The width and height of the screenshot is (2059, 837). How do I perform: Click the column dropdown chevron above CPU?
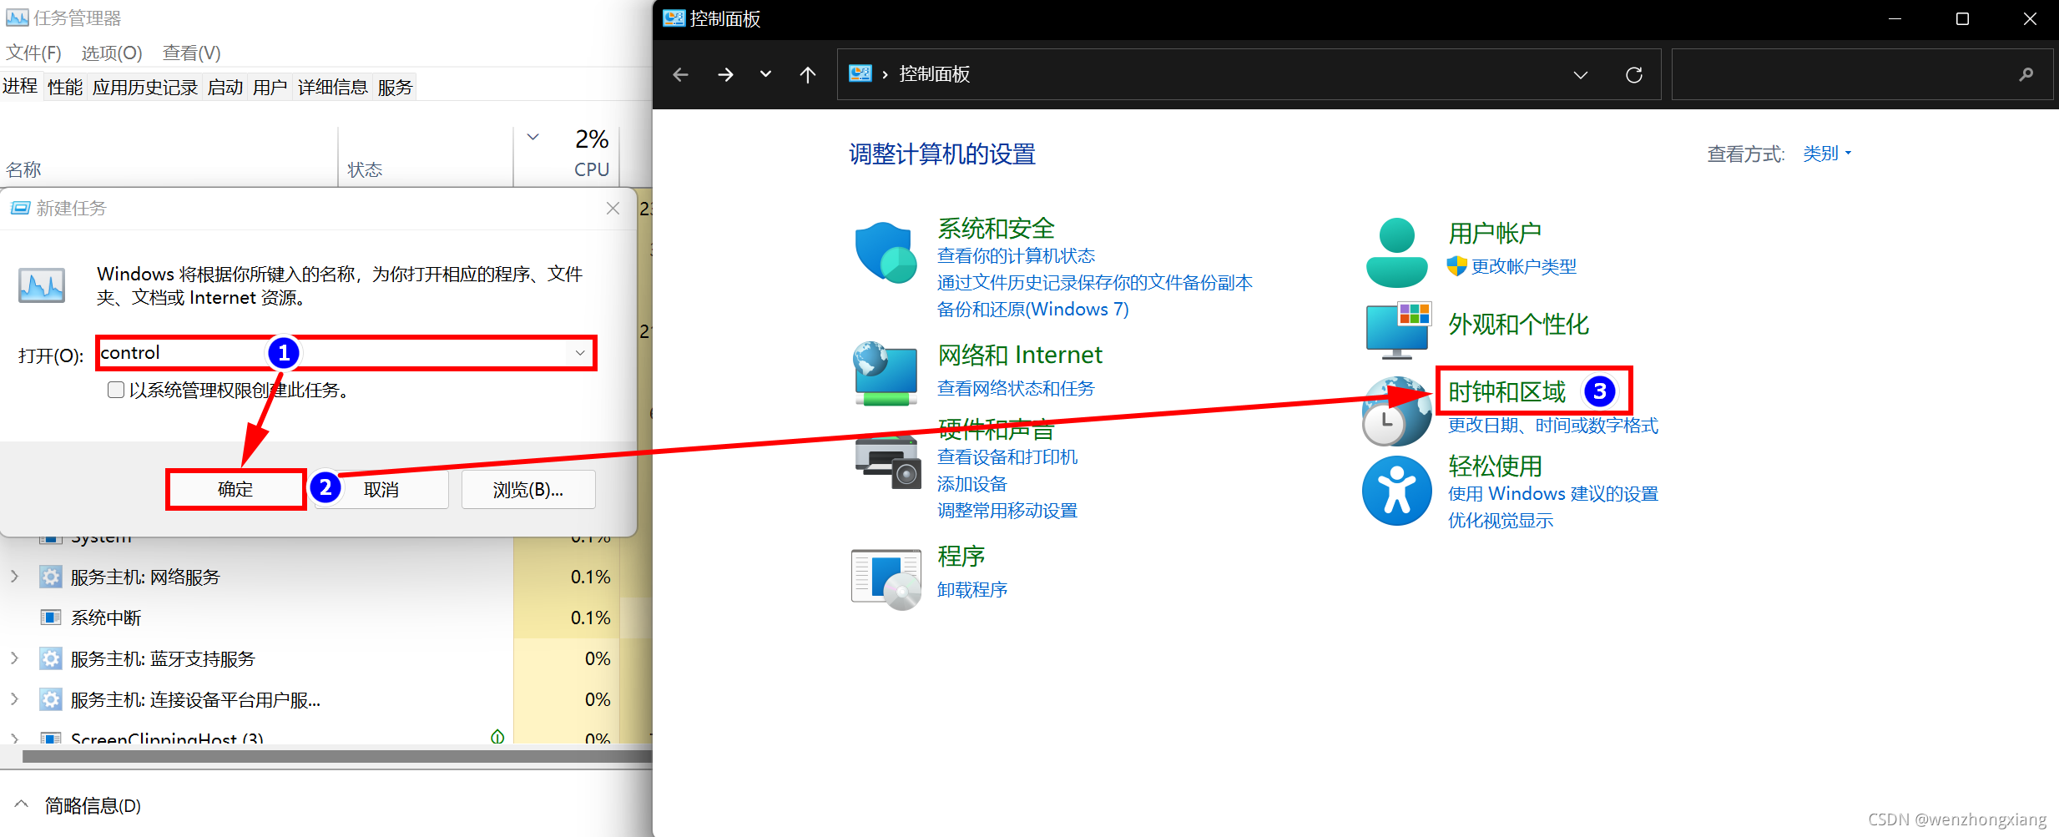pyautogui.click(x=532, y=137)
